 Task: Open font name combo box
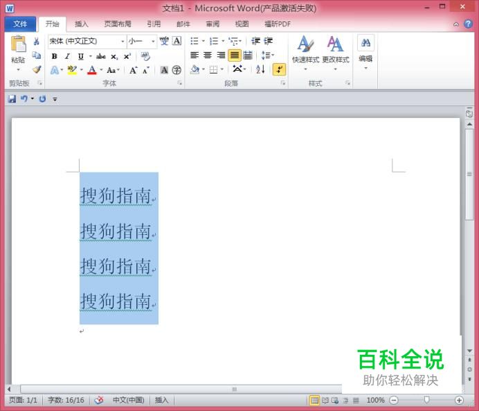coord(87,41)
